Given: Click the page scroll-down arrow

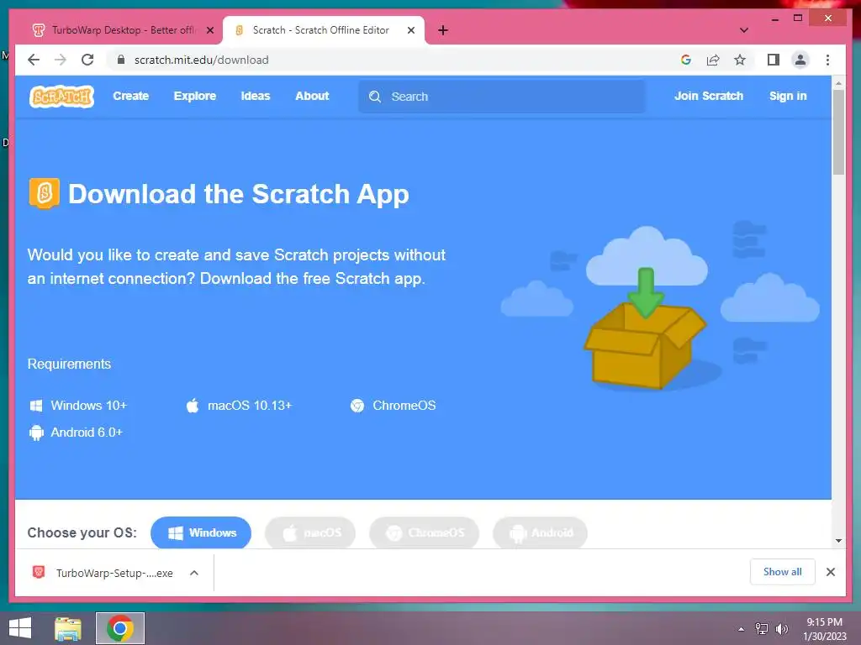Looking at the screenshot, I should pyautogui.click(x=838, y=541).
